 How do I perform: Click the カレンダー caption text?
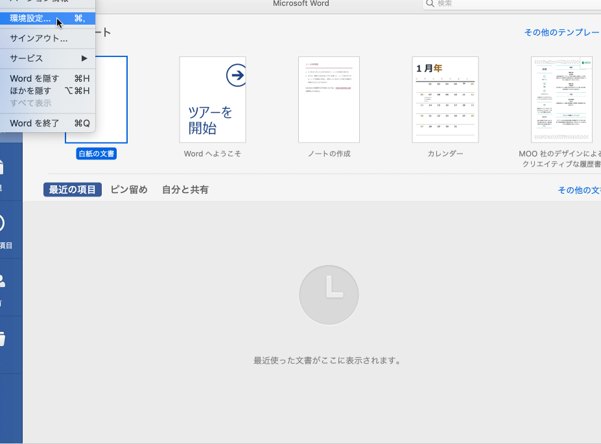(x=445, y=154)
